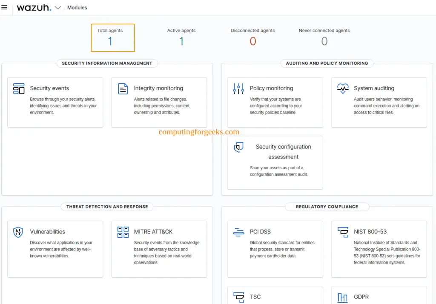Screen dimensions: 436x304
Task: Click PCI DSS description text
Action: (282, 249)
